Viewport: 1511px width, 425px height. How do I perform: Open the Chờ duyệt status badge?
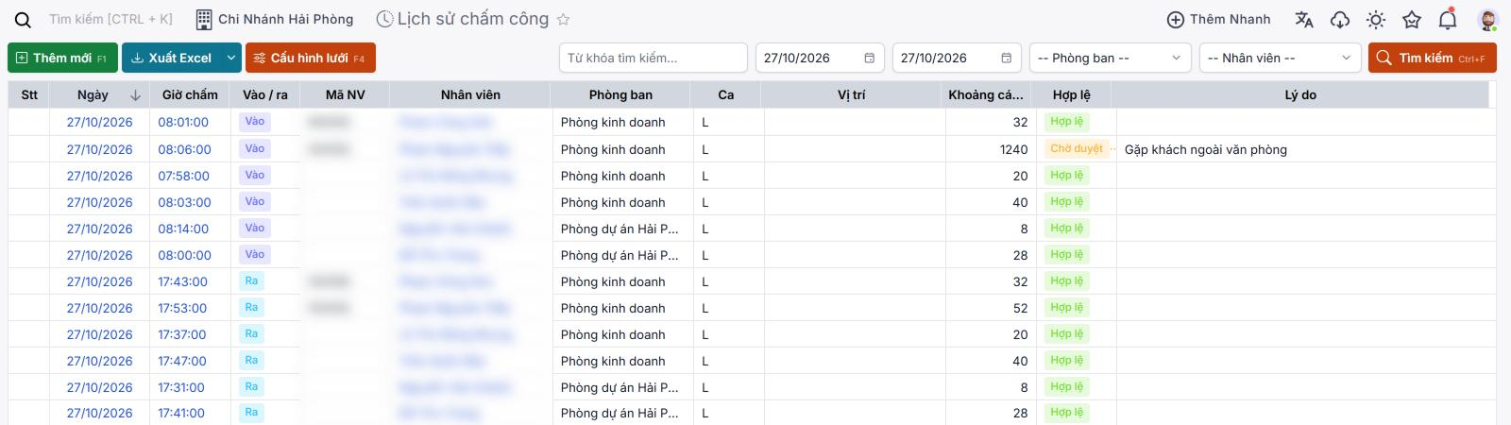click(1077, 148)
